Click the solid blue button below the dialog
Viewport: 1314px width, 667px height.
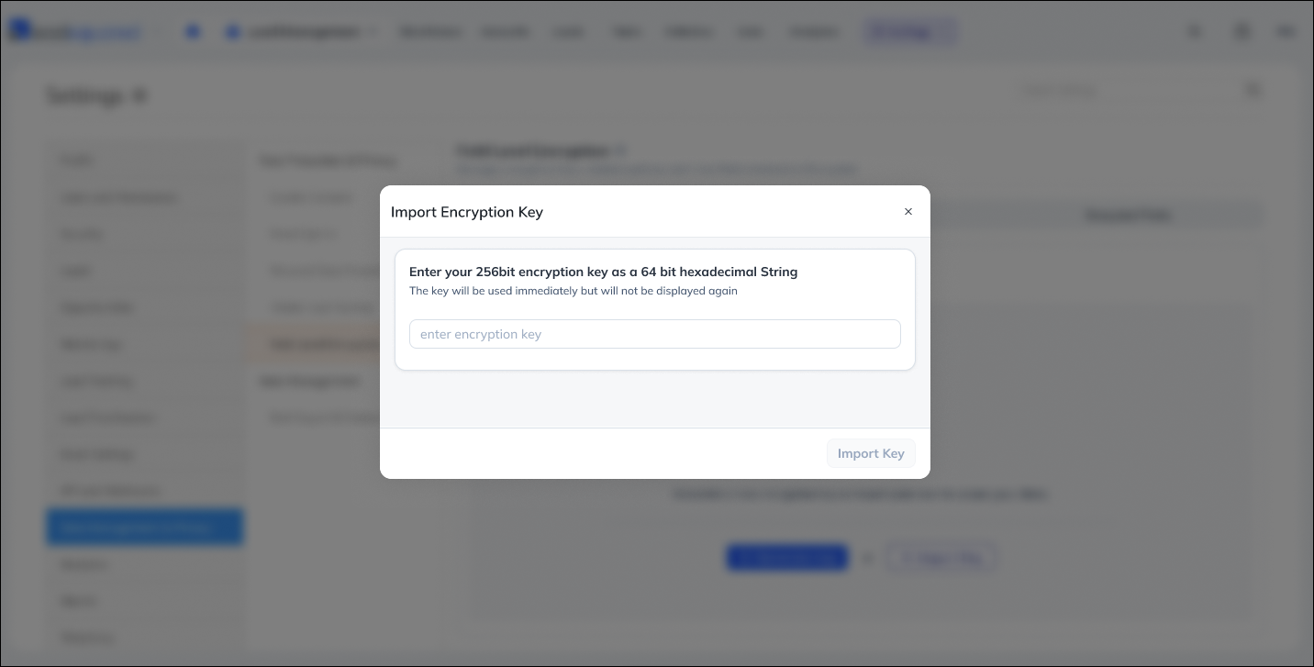(x=786, y=557)
